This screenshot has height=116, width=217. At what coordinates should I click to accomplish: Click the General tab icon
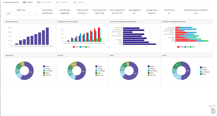point(24,2)
